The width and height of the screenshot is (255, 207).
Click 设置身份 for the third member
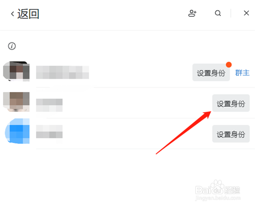[231, 134]
